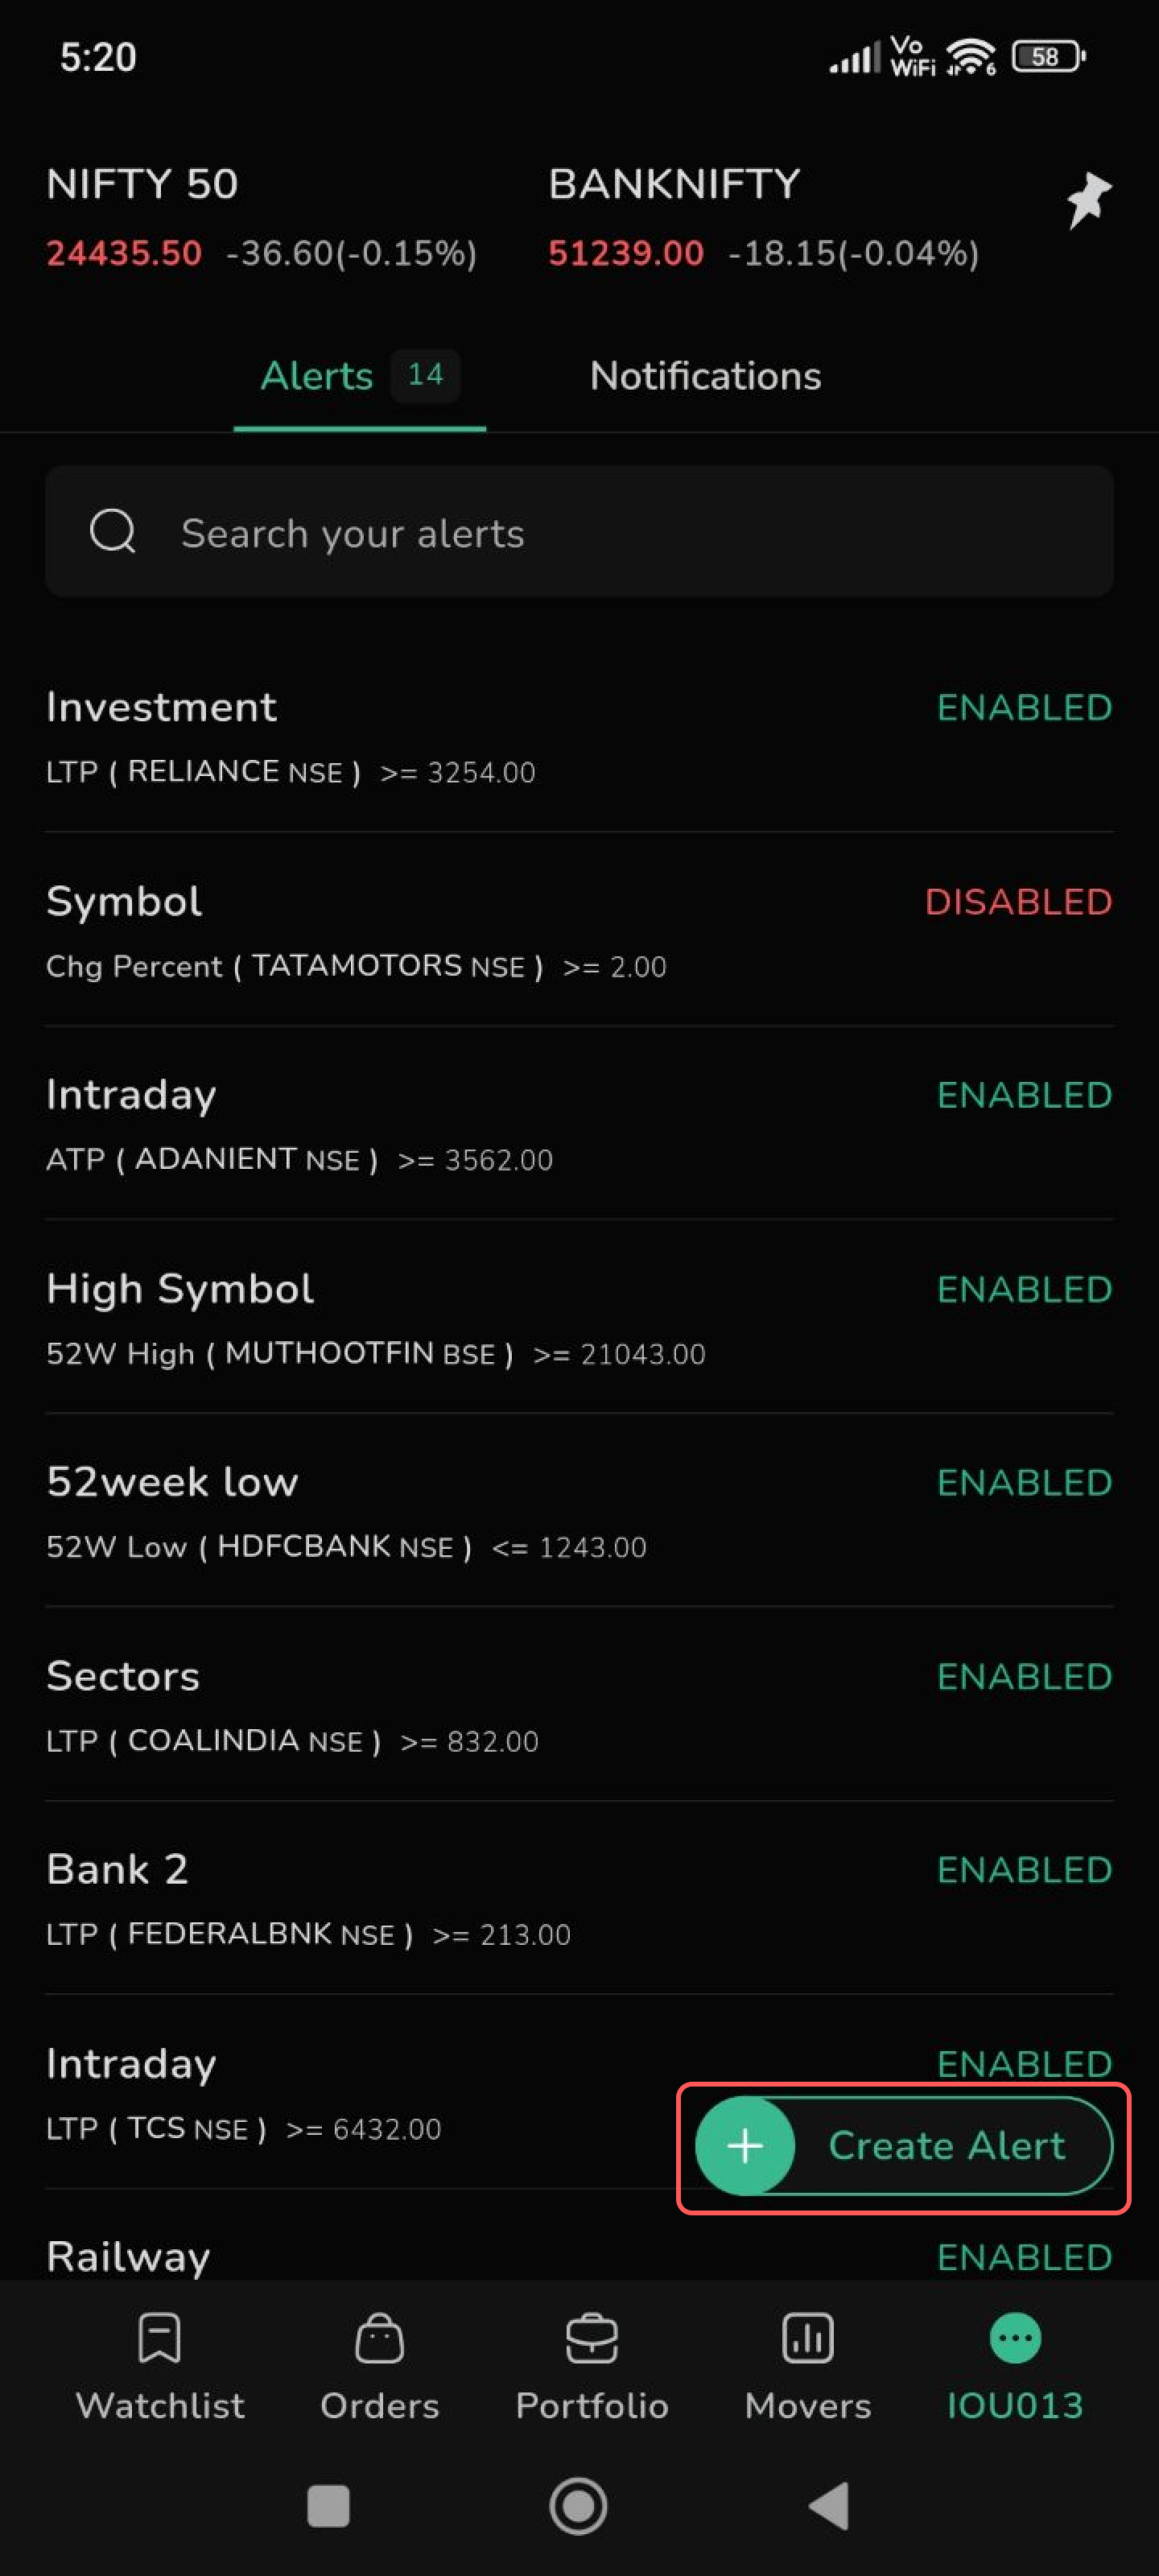Tap the search magnifier icon
This screenshot has width=1159, height=2576.
[113, 531]
